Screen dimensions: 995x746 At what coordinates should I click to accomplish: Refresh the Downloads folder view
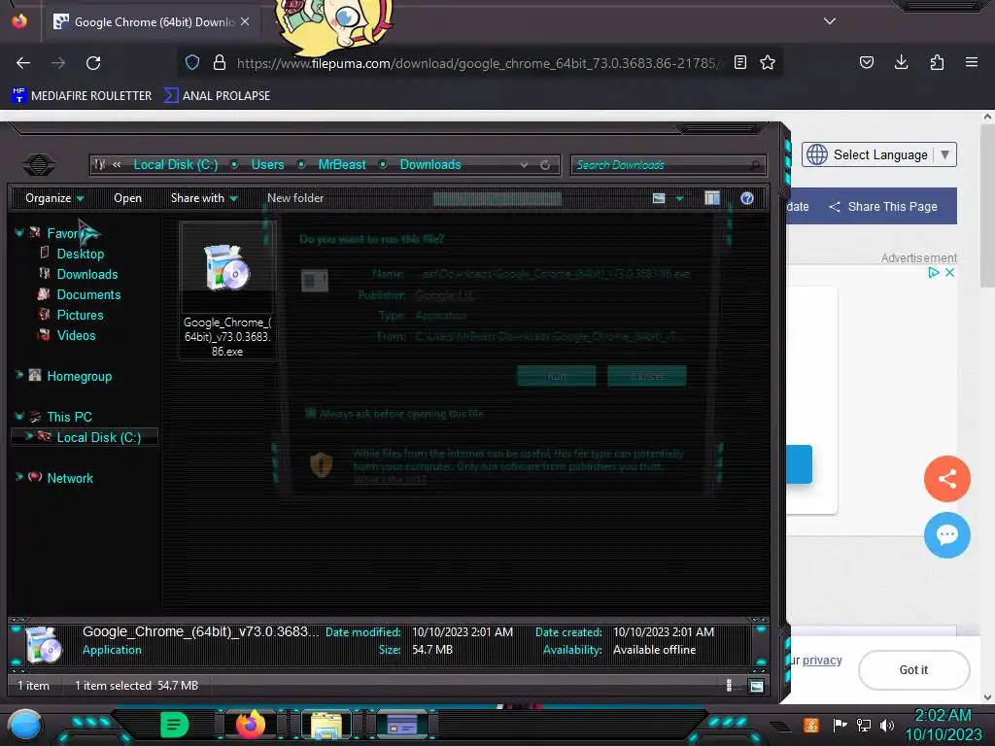click(x=545, y=165)
